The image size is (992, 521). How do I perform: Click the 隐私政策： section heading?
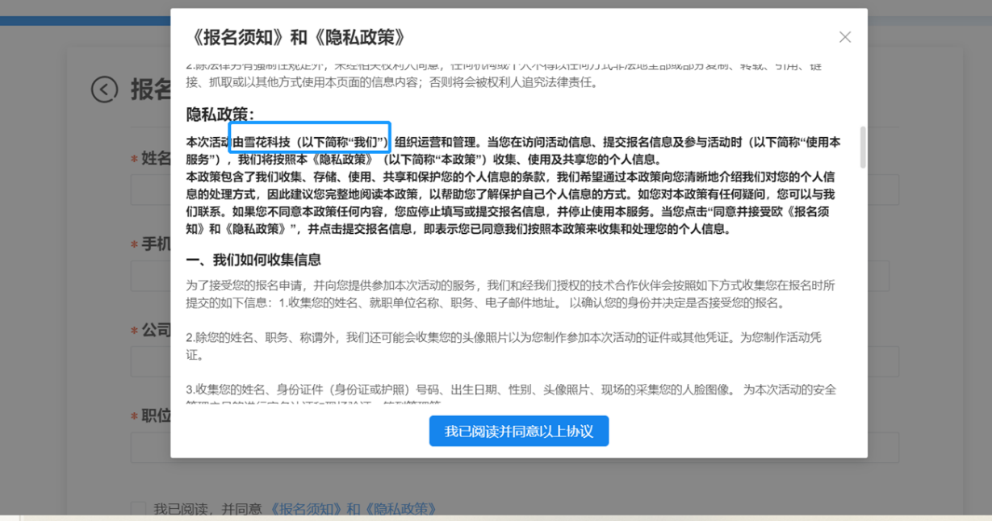[220, 115]
